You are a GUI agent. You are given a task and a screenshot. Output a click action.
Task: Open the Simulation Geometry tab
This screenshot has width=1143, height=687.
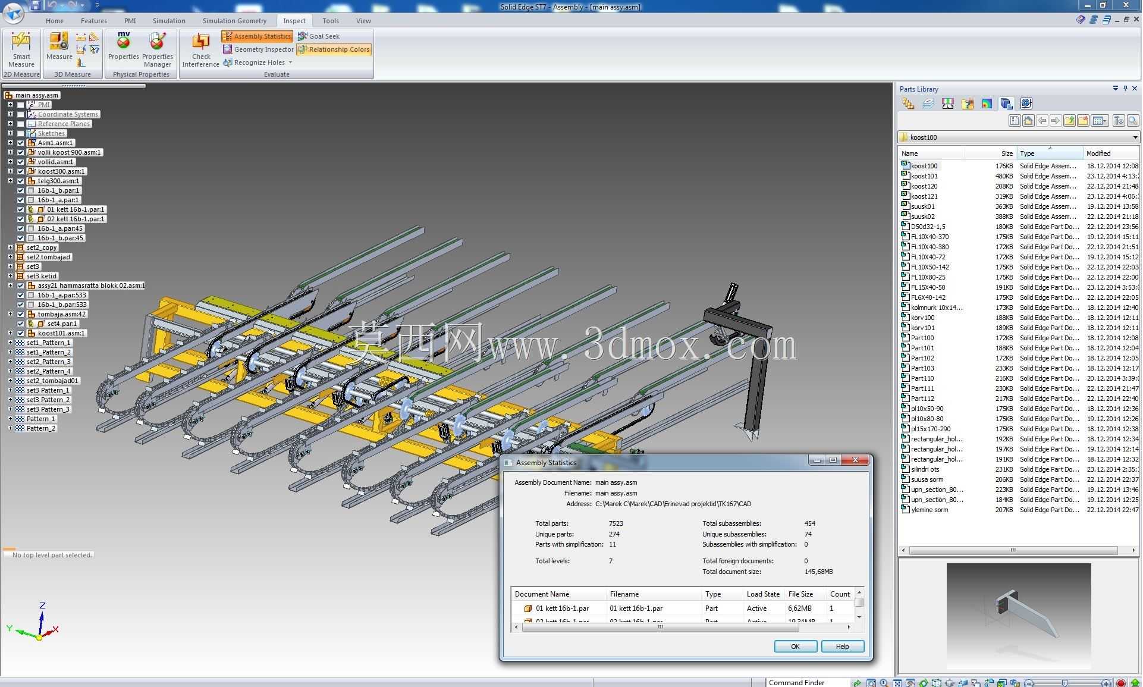234,21
